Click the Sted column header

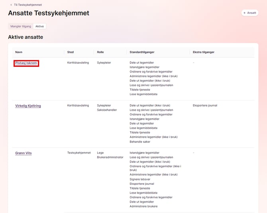71,52
